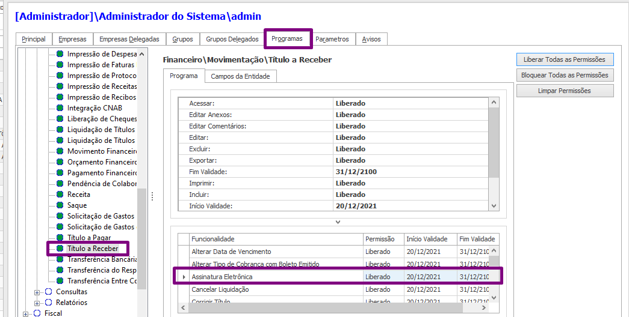Expand the Relatórios tree node
The image size is (629, 317).
[x=37, y=303]
